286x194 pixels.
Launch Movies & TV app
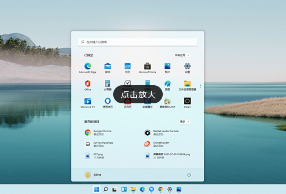point(88,101)
